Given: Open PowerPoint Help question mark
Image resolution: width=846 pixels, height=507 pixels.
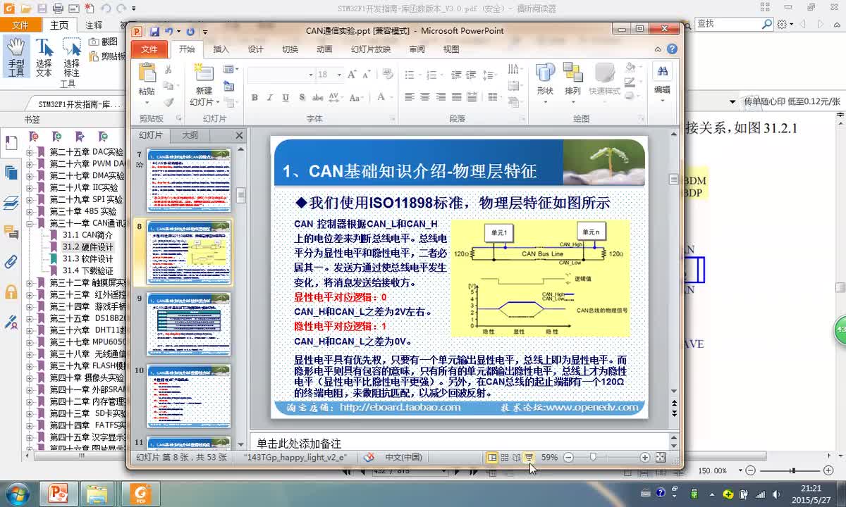Looking at the screenshot, I should click(x=672, y=49).
